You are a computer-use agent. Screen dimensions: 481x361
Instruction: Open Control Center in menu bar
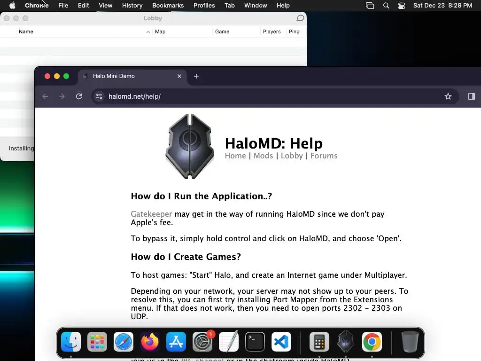402,6
